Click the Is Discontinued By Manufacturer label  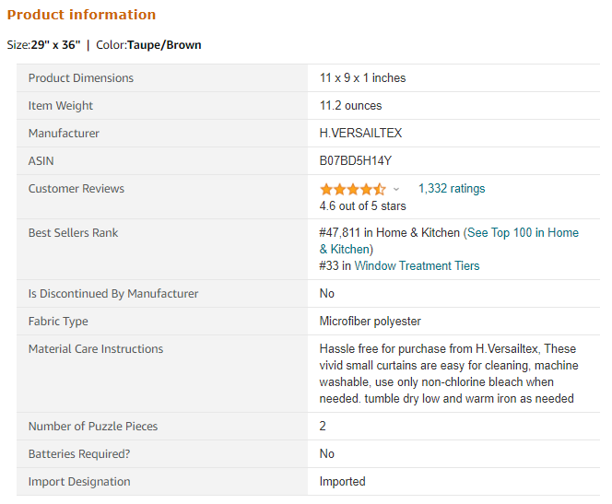point(112,294)
